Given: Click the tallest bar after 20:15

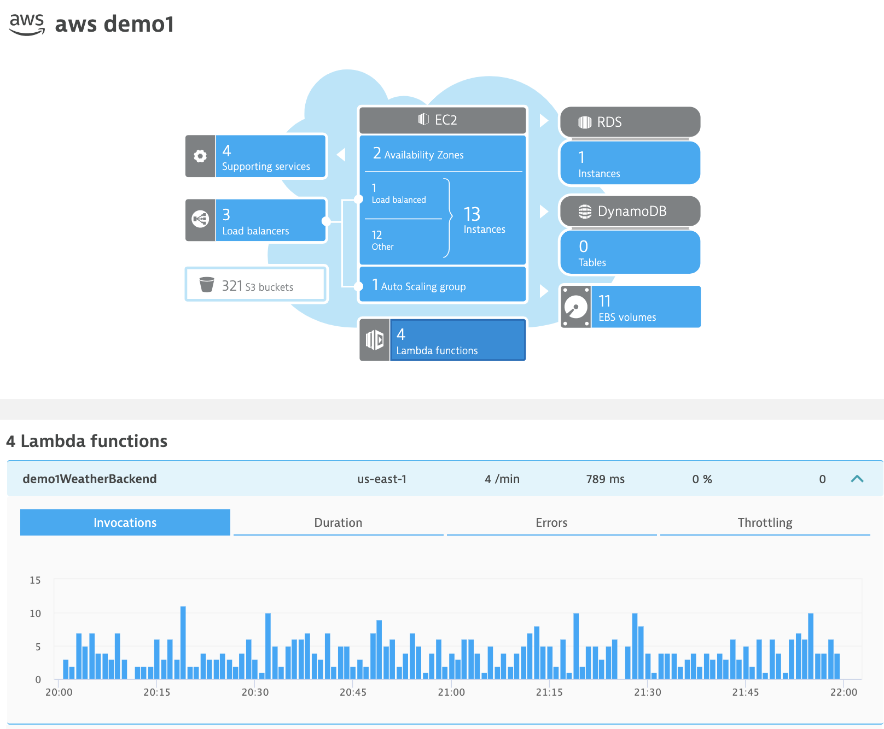Looking at the screenshot, I should click(183, 643).
